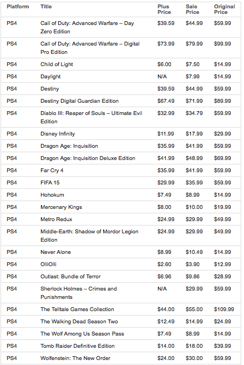Click the Destiny Digital Guardian Edition title
The width and height of the screenshot is (244, 365).
pos(79,101)
